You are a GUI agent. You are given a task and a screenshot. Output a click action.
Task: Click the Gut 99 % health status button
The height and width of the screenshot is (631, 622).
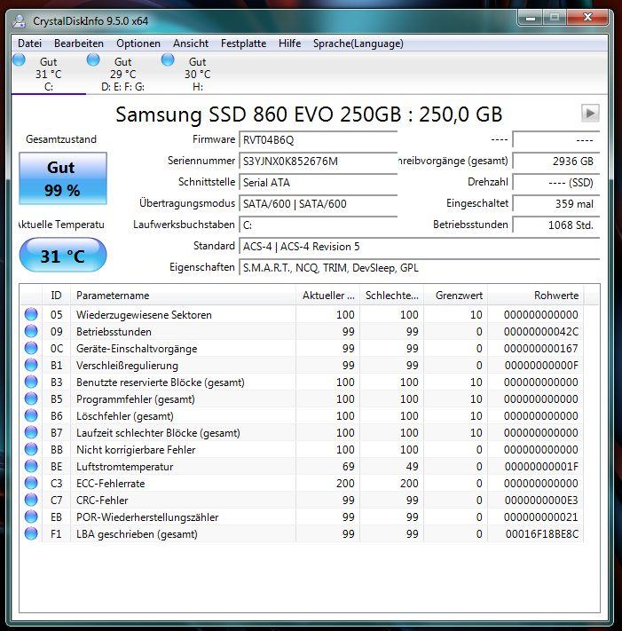point(63,178)
